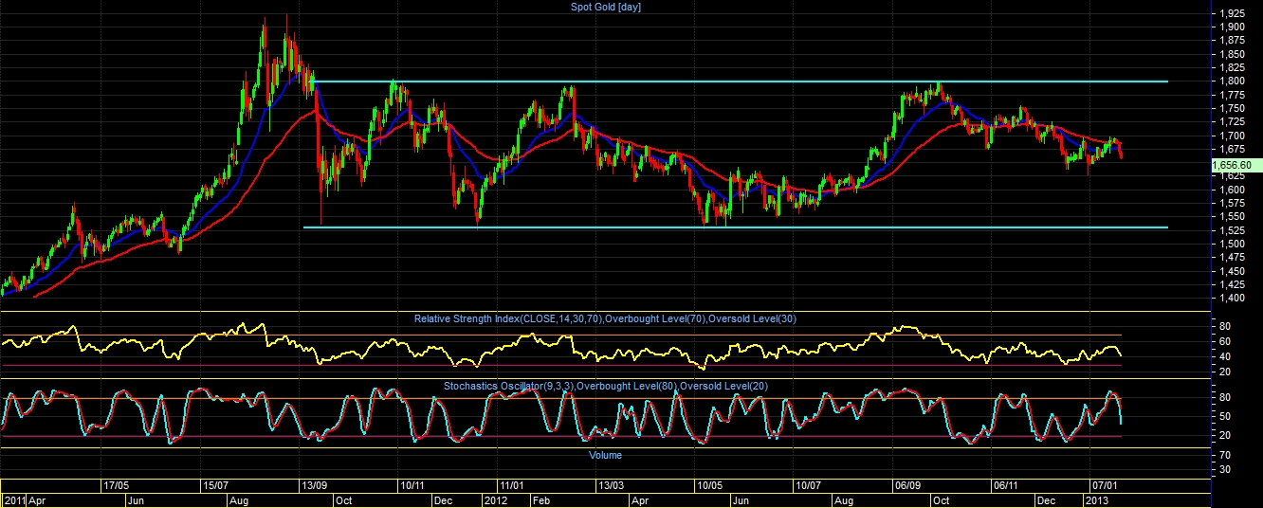Click the 2012 year label on the timeline
Screen dimensions: 1263x508
click(497, 499)
